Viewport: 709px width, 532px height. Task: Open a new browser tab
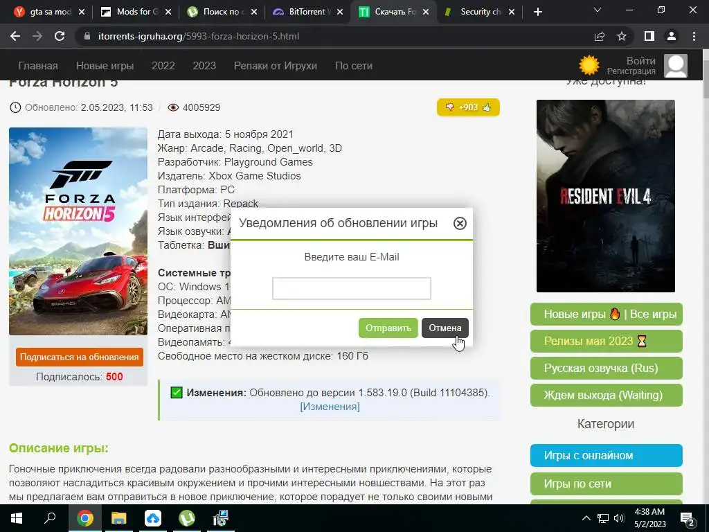(537, 12)
